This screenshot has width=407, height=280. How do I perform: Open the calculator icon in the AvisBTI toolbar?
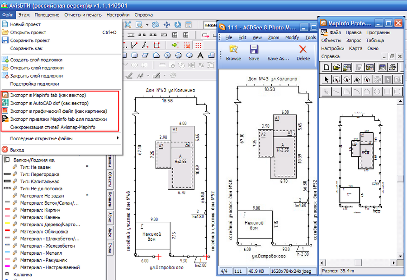[x=189, y=25]
